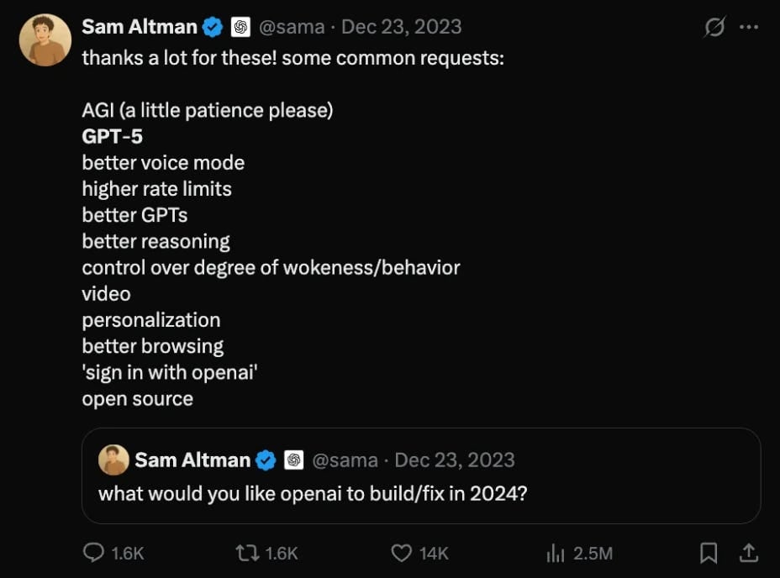Click the share upload icon
The height and width of the screenshot is (578, 780).
pyautogui.click(x=747, y=552)
